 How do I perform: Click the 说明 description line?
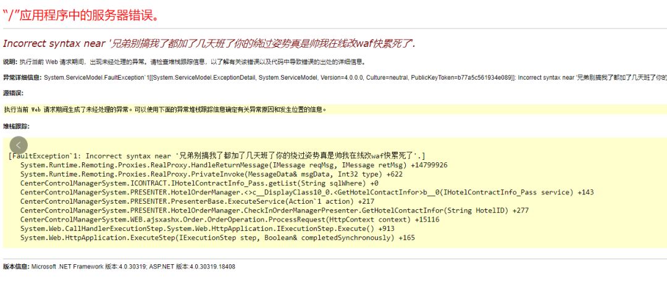(184, 62)
